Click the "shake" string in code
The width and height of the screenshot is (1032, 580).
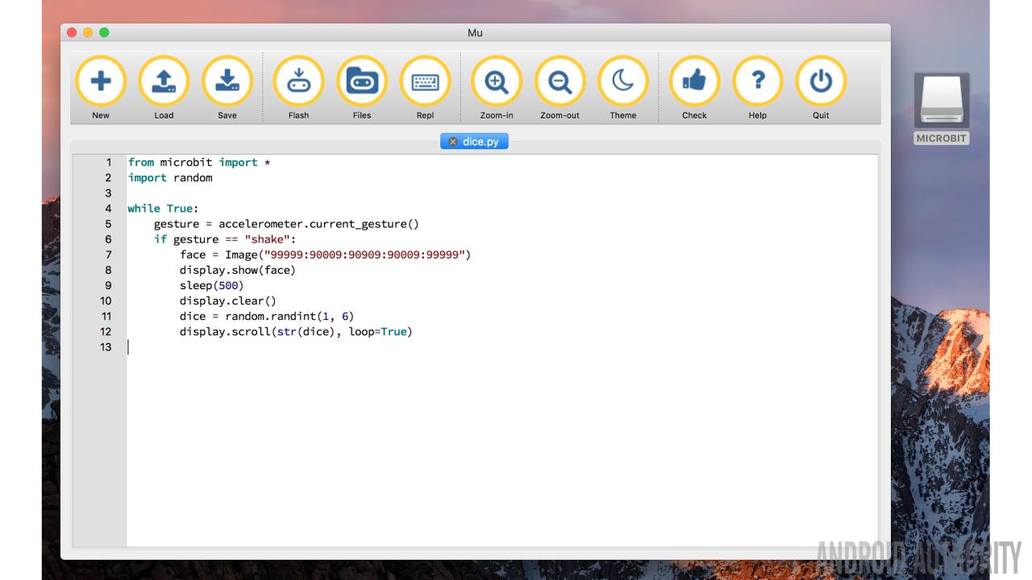270,239
